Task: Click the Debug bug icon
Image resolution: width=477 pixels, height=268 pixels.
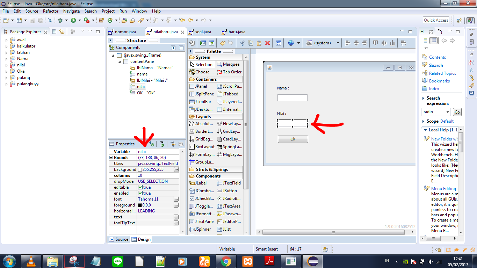Action: pos(60,20)
